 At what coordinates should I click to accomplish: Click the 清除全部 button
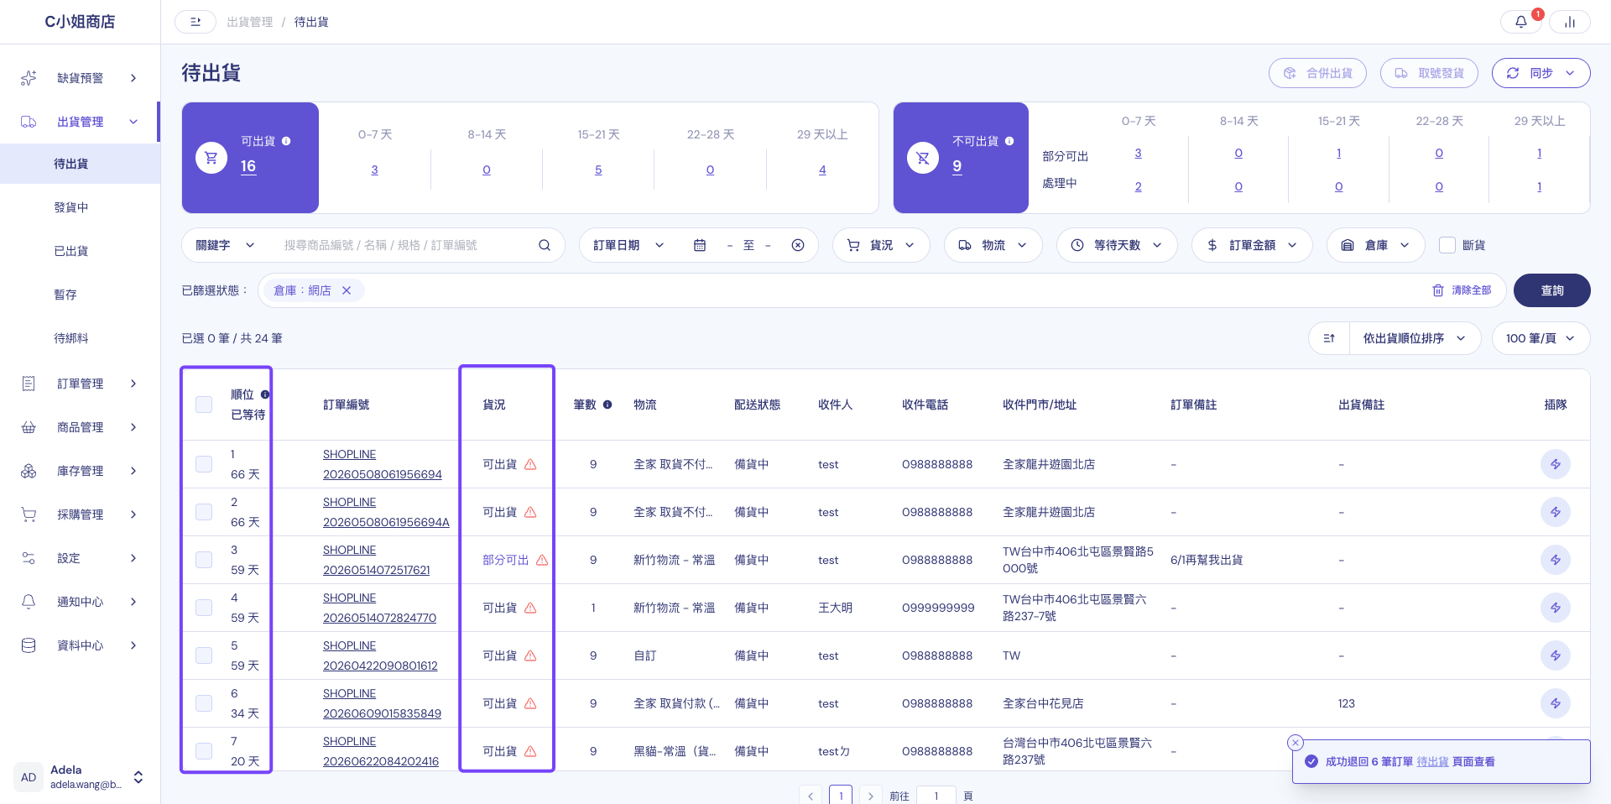point(1462,290)
